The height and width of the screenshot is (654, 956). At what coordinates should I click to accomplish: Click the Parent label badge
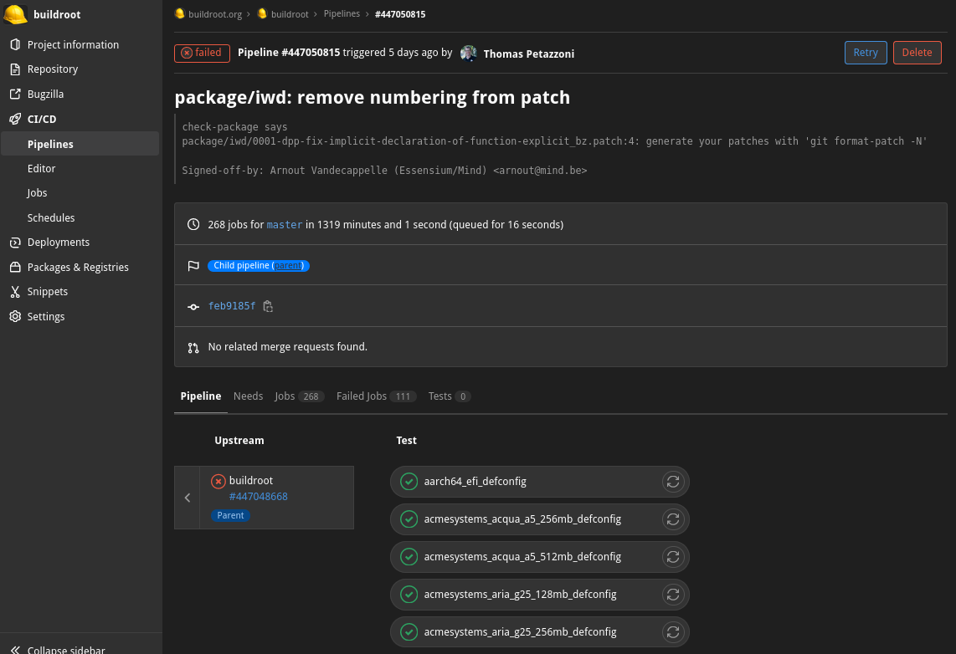(230, 515)
